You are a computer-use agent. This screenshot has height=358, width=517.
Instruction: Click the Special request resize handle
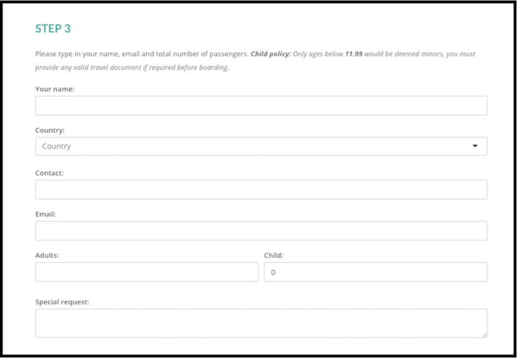pos(484,334)
